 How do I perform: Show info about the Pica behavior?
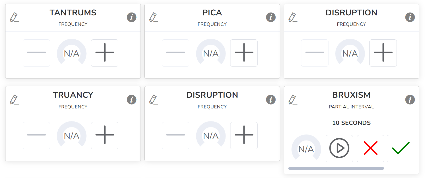(271, 17)
